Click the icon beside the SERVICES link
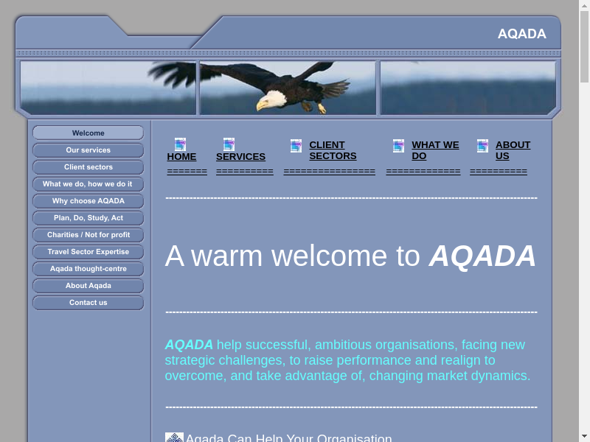The width and height of the screenshot is (590, 442). pyautogui.click(x=229, y=144)
